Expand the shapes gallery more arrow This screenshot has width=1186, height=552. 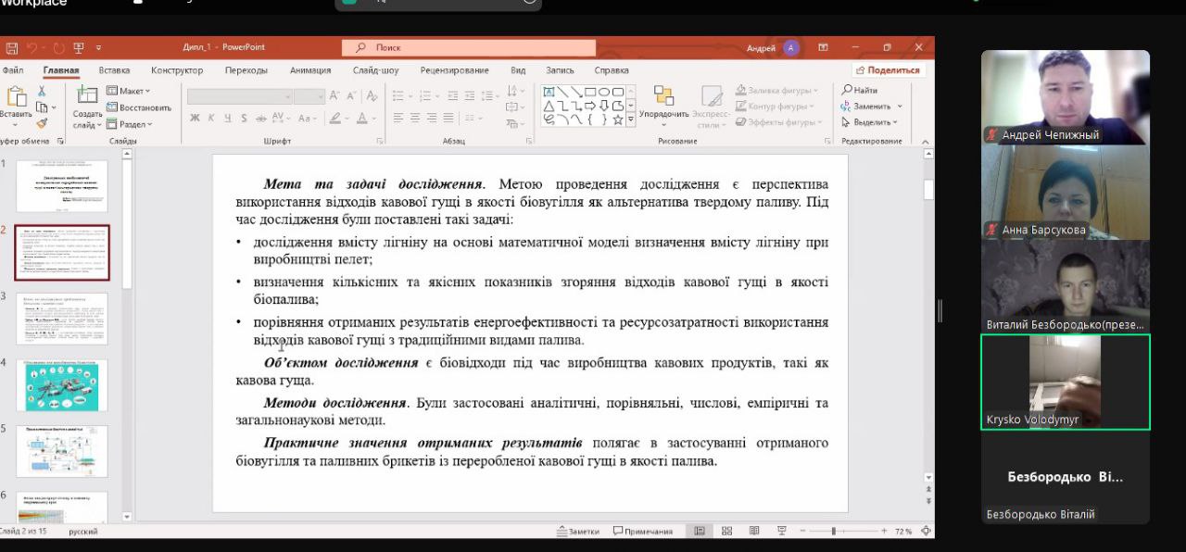pos(631,119)
